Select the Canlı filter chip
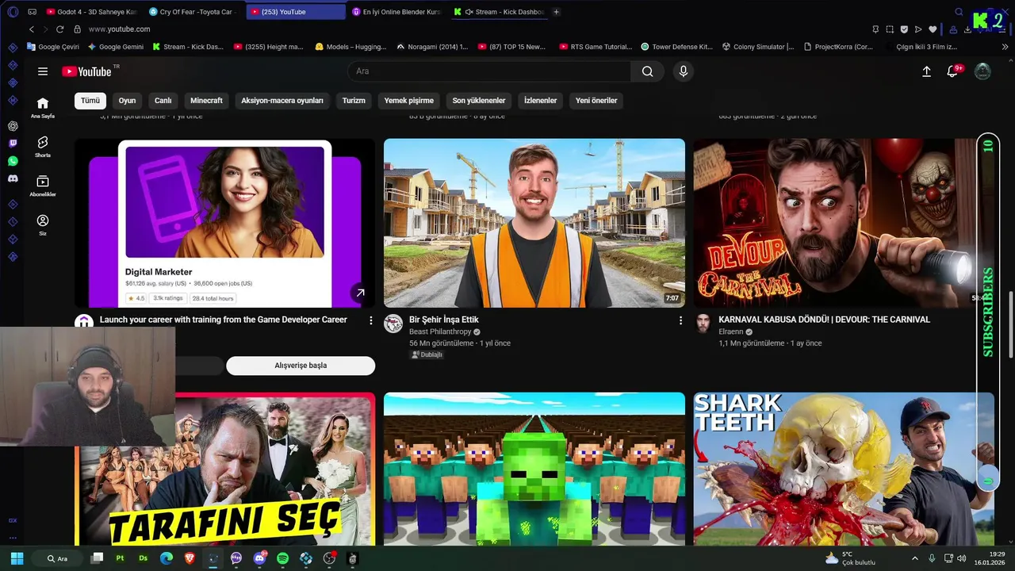The height and width of the screenshot is (571, 1015). [x=163, y=101]
